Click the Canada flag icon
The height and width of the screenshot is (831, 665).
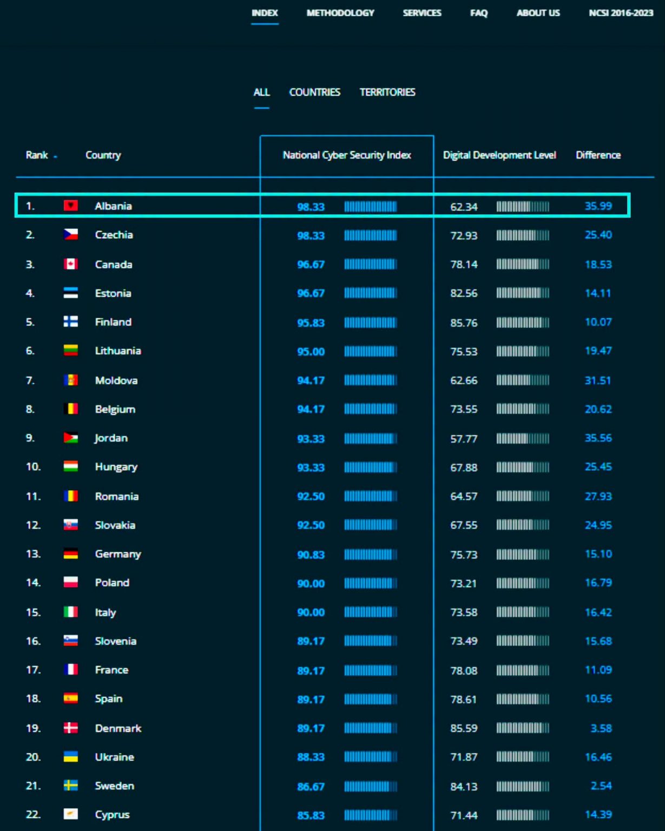[x=71, y=264]
